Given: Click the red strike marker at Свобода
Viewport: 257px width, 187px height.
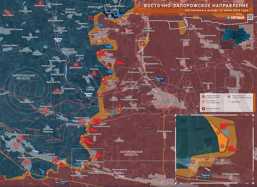Looking at the screenshot, I should coord(57,90).
